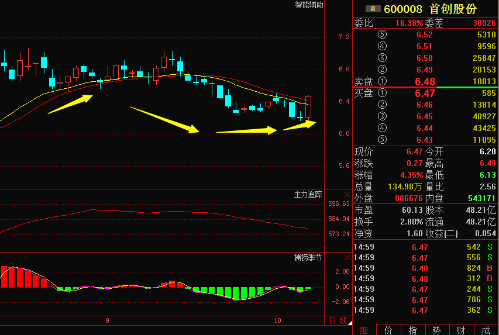Click the sell-one price 6.48
Screen dimensions: 499x335
point(425,82)
